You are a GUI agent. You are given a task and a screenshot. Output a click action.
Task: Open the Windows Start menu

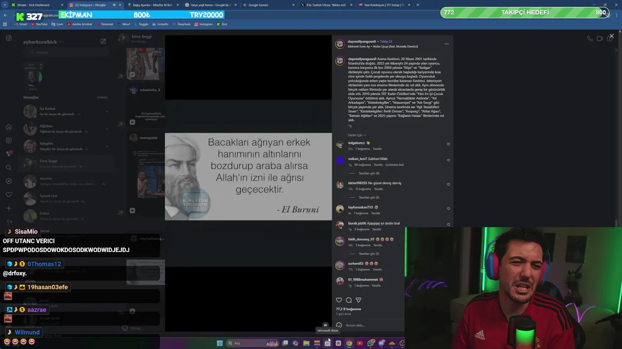pyautogui.click(x=220, y=343)
